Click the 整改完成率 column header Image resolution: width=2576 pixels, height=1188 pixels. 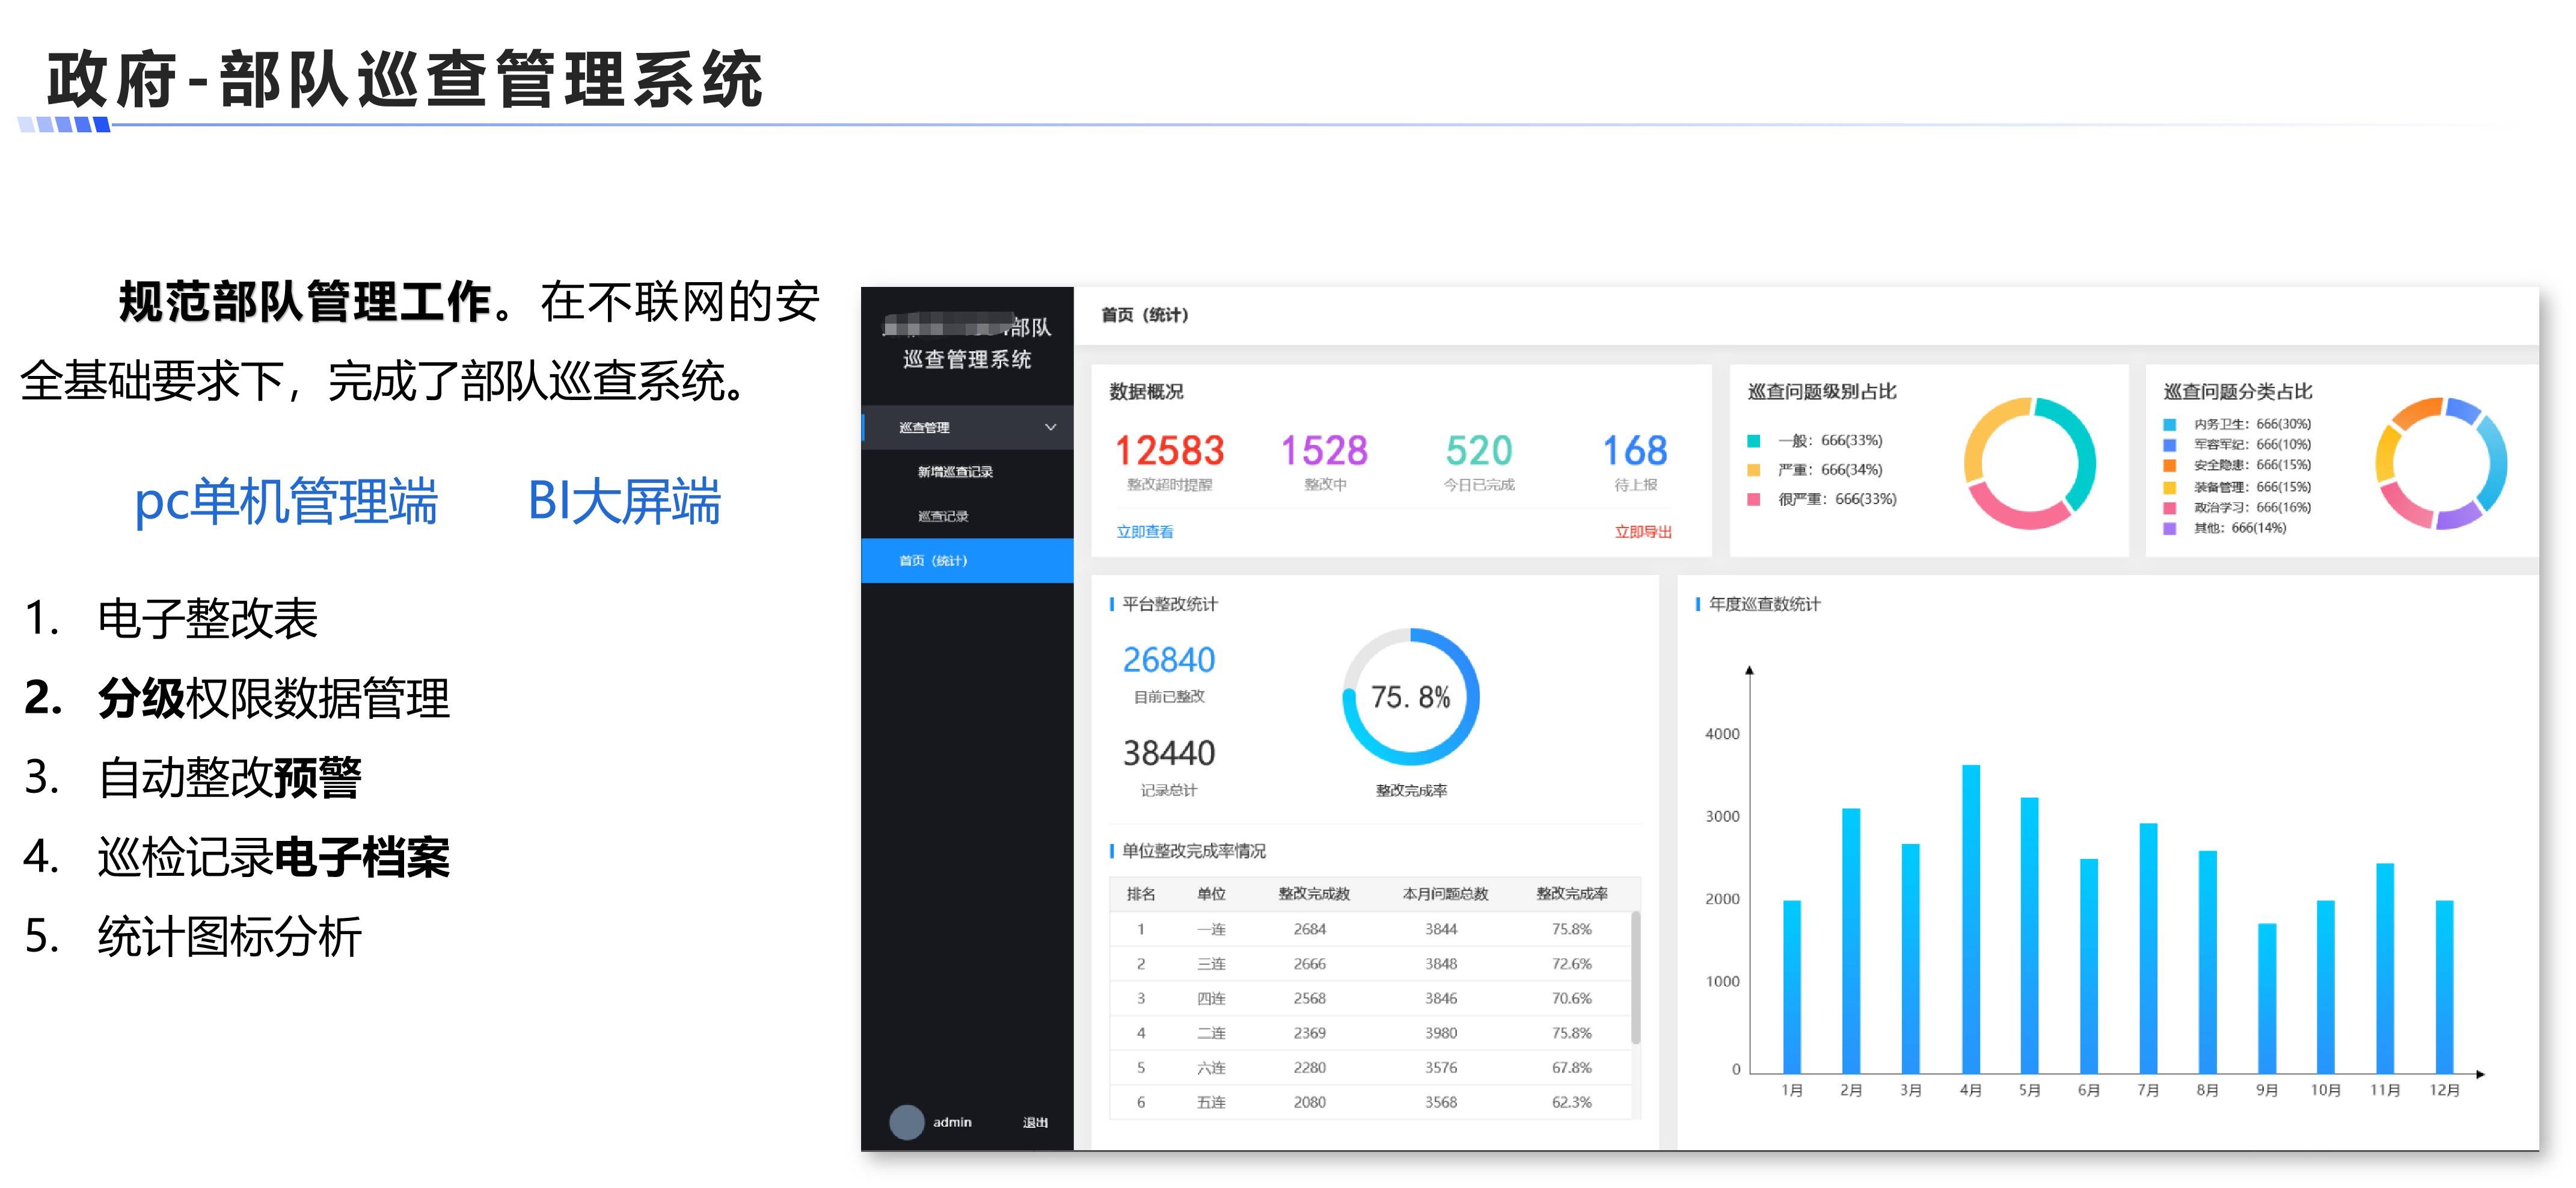point(1572,894)
